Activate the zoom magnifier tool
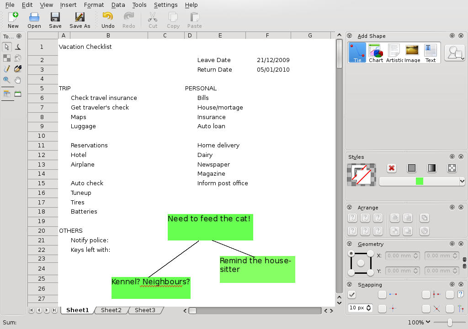The height and width of the screenshot is (329, 468). pyautogui.click(x=7, y=80)
